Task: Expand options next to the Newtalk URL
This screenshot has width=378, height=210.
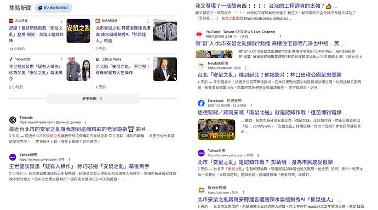Action: click(245, 68)
